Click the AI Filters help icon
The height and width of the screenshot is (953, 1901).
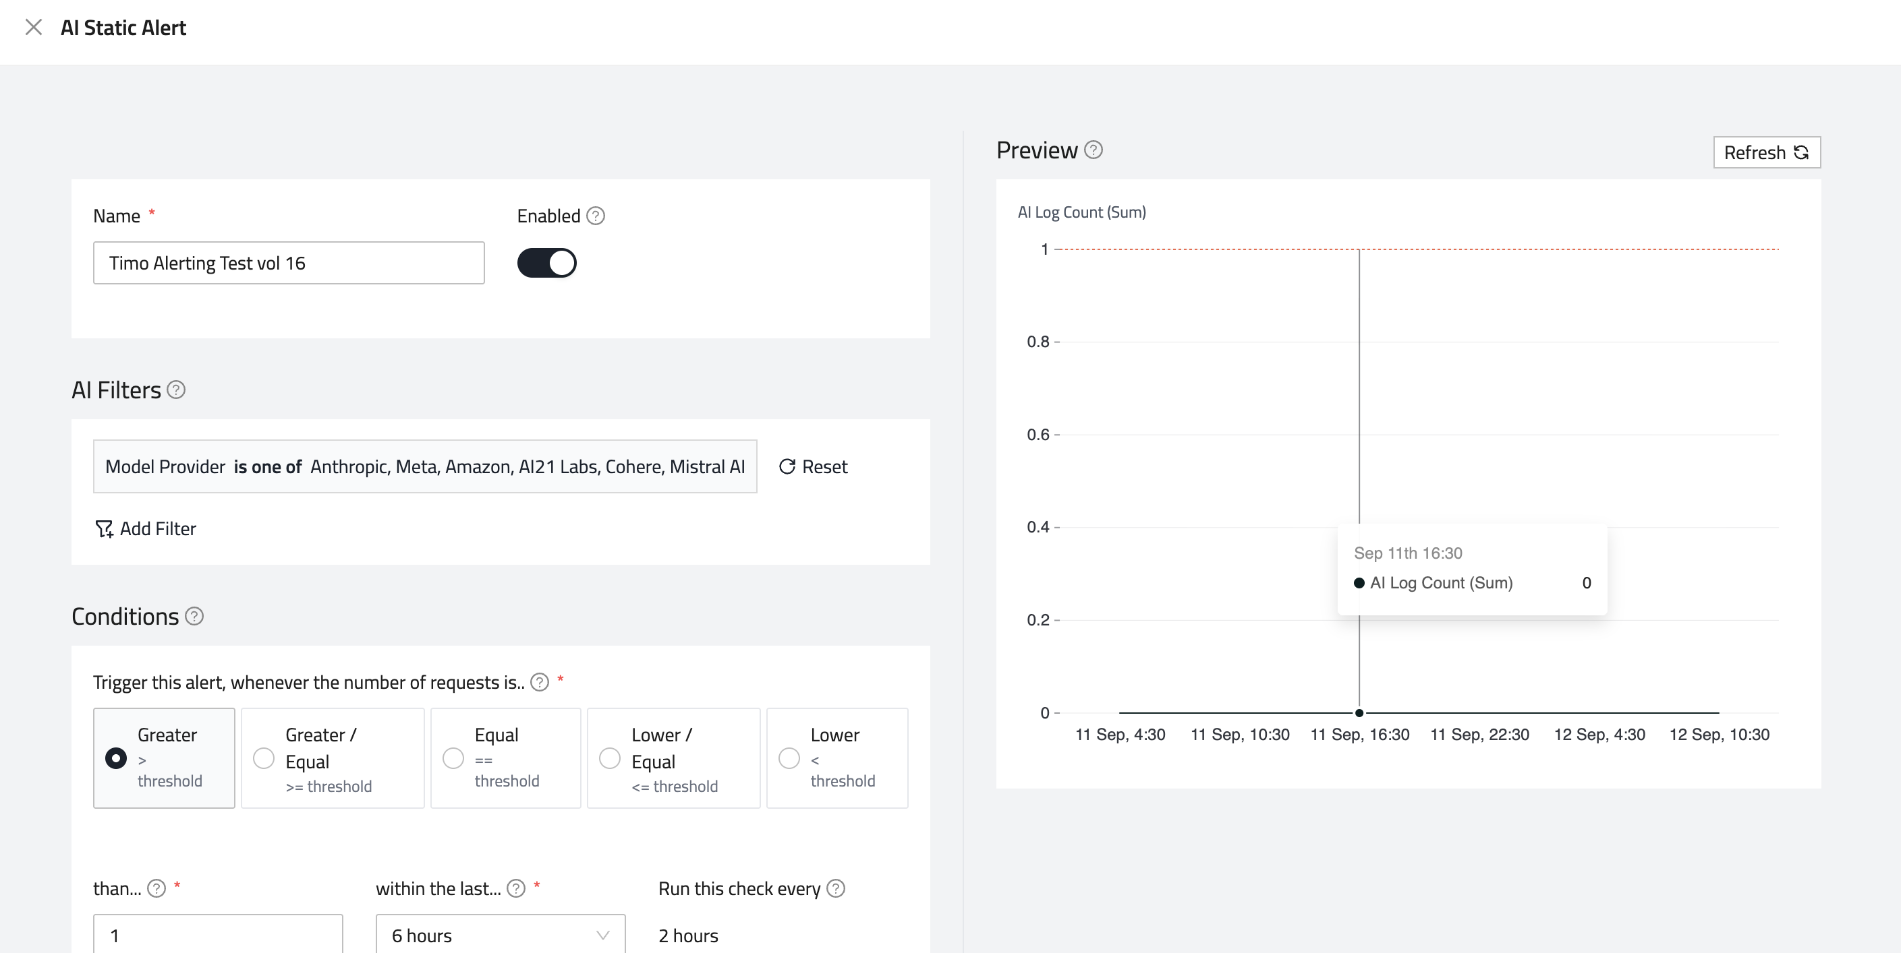(x=175, y=389)
